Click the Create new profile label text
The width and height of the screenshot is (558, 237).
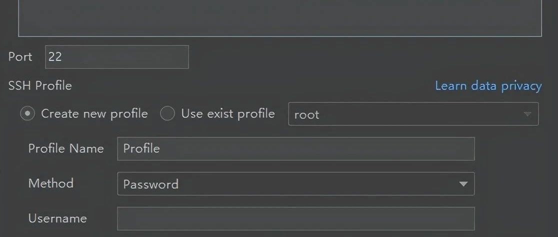pyautogui.click(x=94, y=114)
